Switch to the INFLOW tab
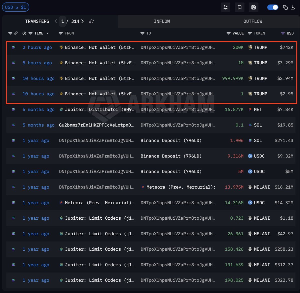Screen dimensions: 300x293 tap(162, 21)
